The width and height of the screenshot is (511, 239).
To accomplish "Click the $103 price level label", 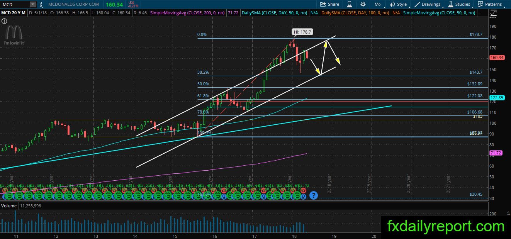I will 478,116.
